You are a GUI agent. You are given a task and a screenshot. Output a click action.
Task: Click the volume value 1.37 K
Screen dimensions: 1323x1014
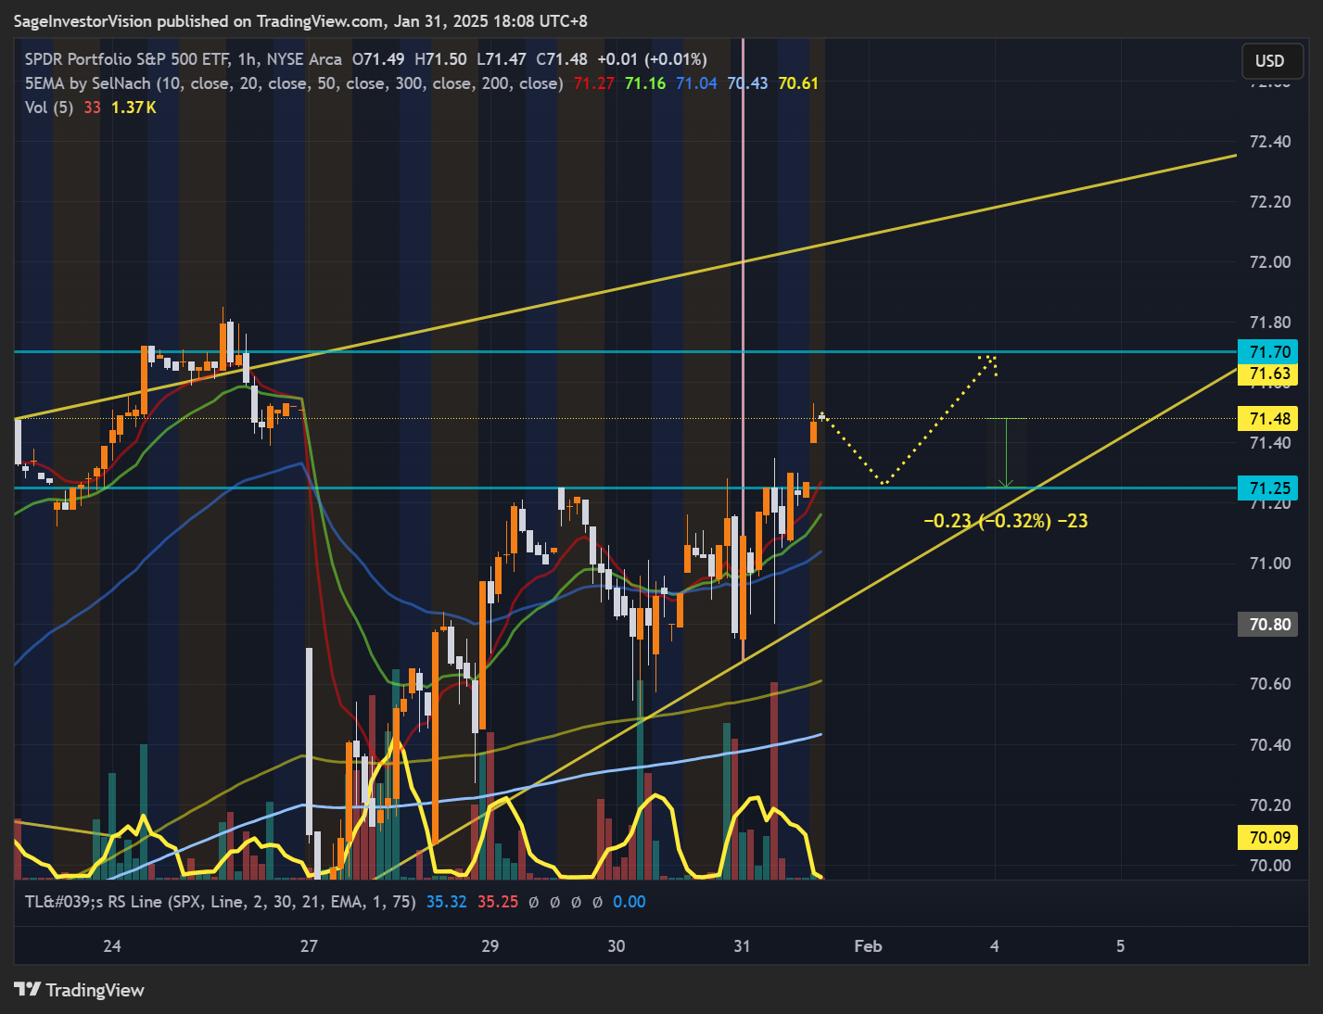[134, 108]
